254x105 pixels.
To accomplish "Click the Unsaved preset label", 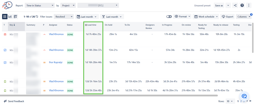I will [x=202, y=6].
